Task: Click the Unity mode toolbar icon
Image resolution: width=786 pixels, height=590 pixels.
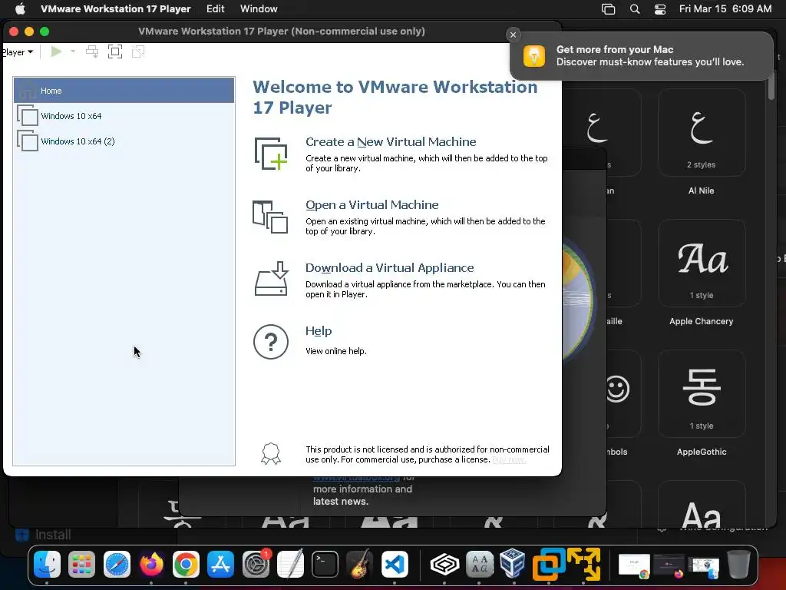Action: (138, 51)
